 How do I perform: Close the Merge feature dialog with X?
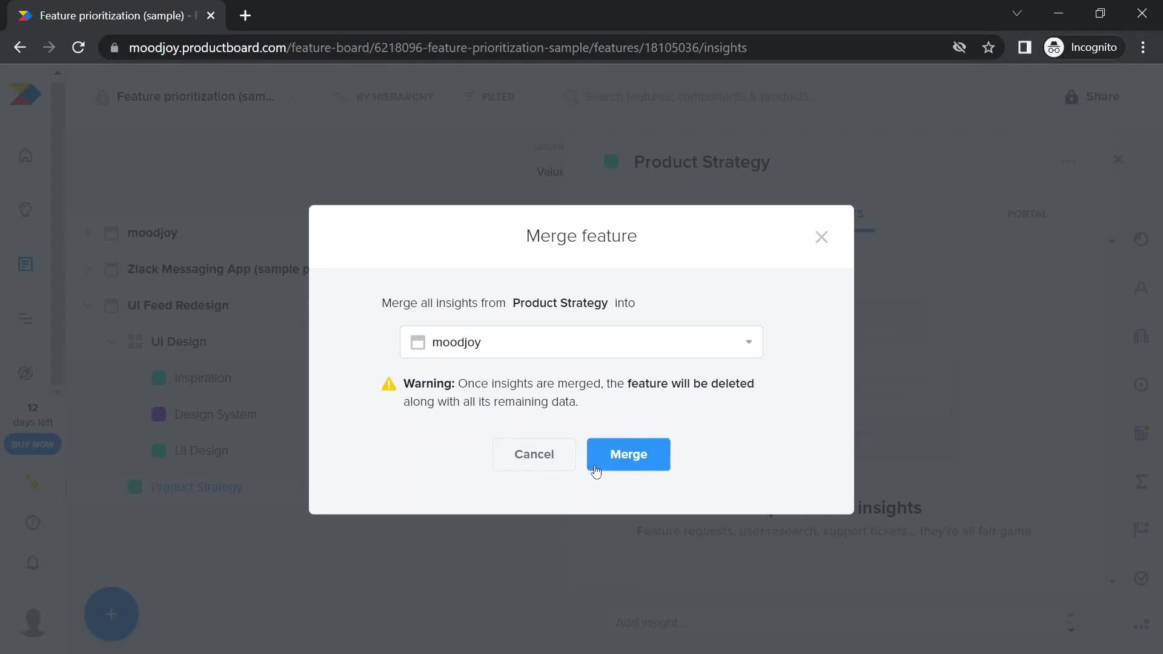pyautogui.click(x=821, y=237)
